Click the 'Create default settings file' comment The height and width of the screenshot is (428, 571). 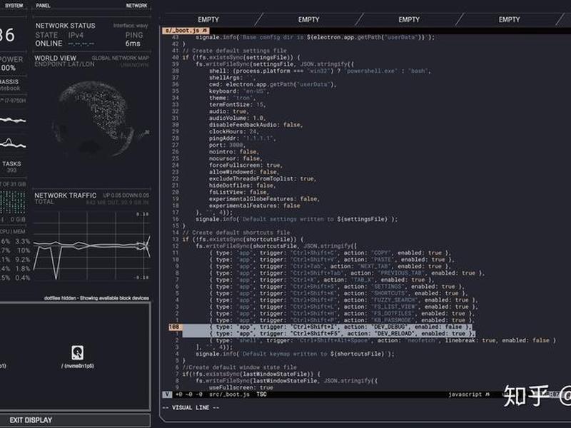click(x=234, y=51)
